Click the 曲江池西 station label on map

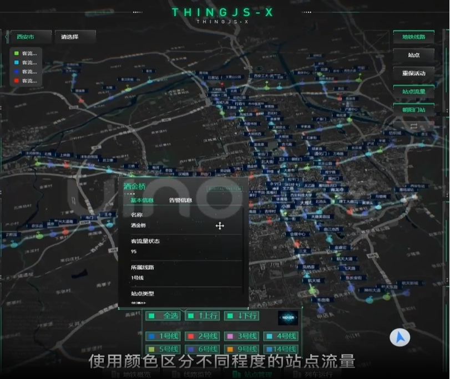tap(331, 229)
